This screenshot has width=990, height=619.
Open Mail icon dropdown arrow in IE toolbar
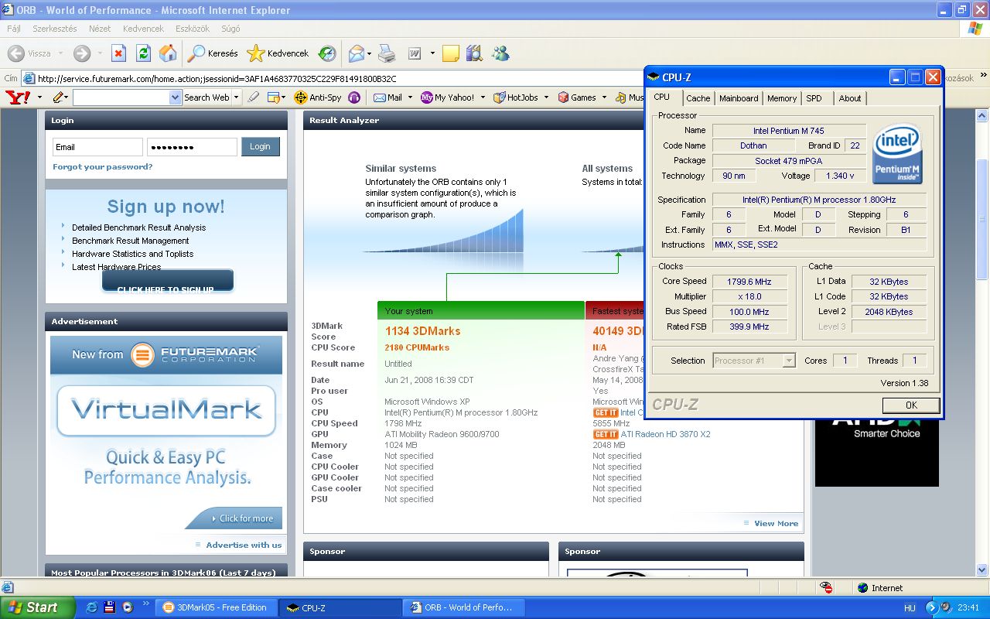[370, 53]
